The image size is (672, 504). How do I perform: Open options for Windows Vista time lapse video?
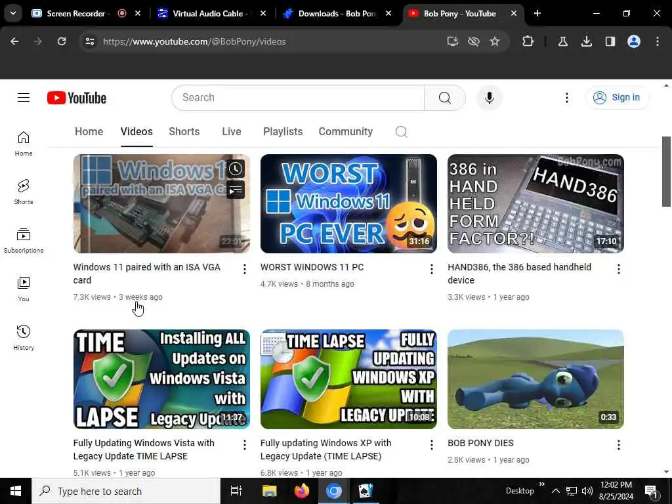click(x=244, y=445)
